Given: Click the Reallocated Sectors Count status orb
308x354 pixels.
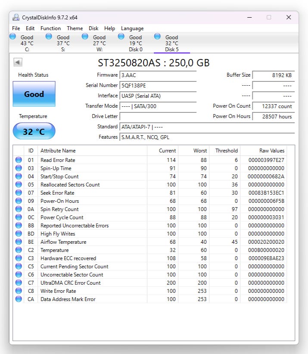Looking at the screenshot, I should 19,185.
